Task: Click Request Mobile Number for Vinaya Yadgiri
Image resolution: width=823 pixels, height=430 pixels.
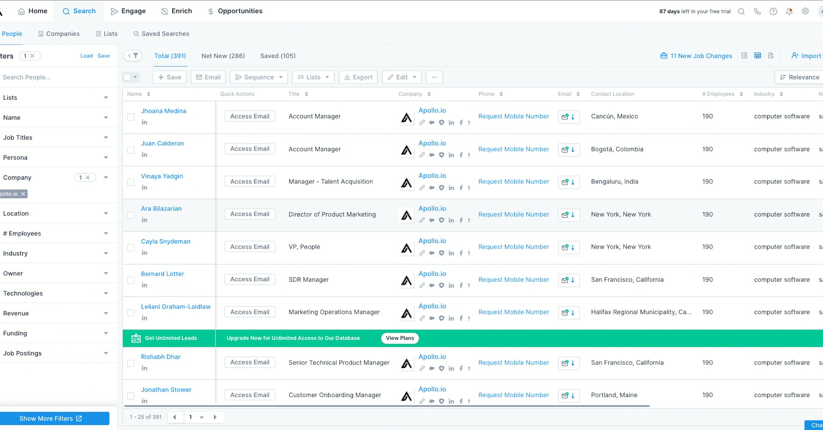Action: pyautogui.click(x=514, y=181)
